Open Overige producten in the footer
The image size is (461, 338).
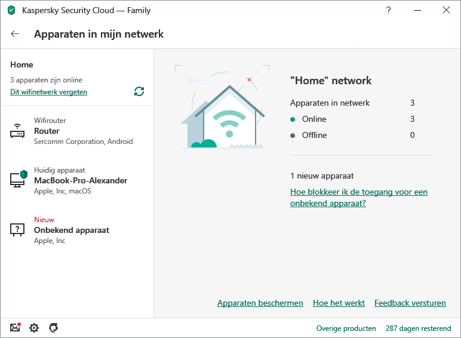(346, 328)
